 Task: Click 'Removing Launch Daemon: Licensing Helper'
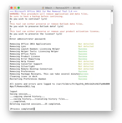(x=35, y=49)
